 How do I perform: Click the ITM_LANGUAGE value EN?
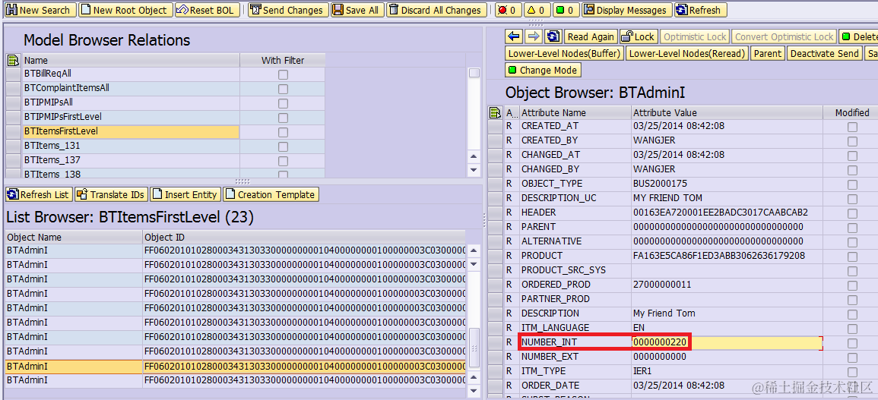pos(727,328)
